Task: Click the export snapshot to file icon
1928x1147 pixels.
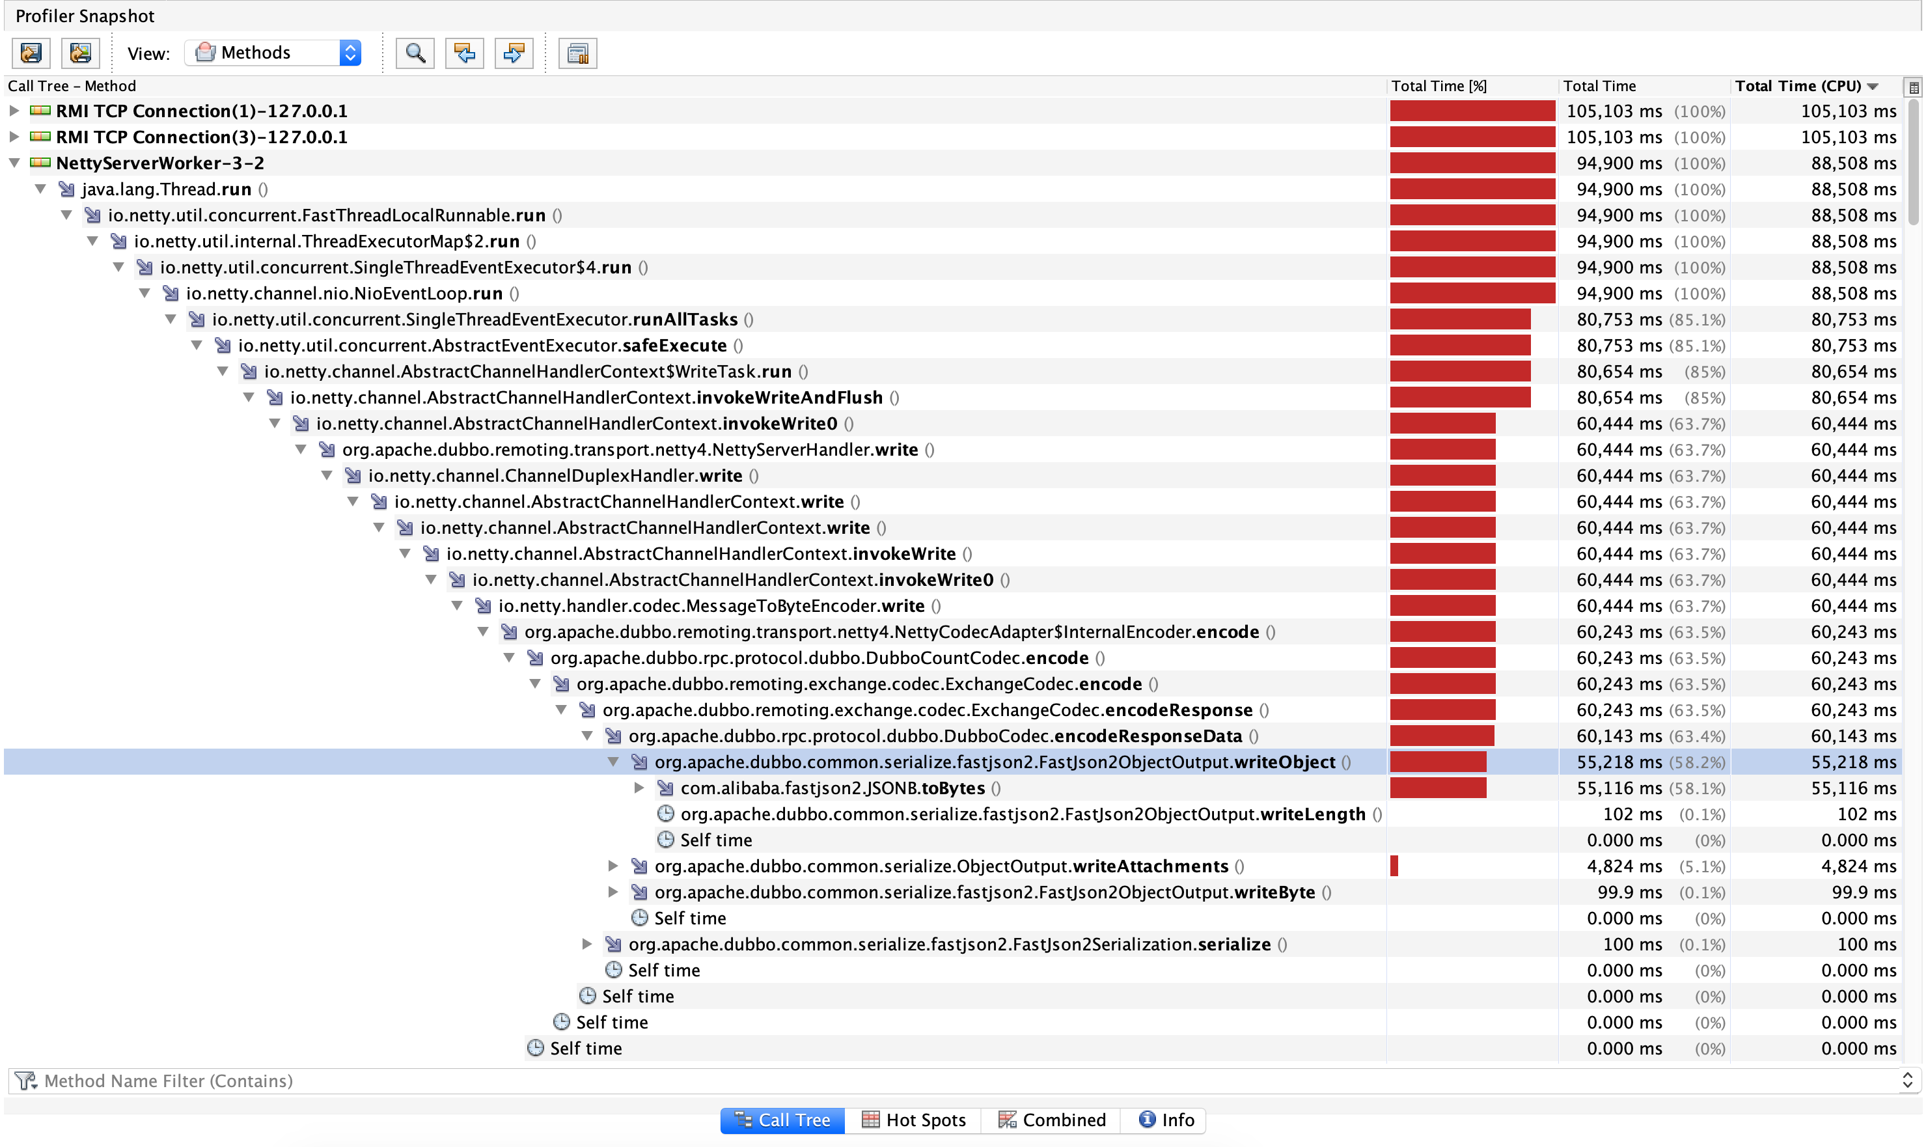Action: click(x=31, y=53)
